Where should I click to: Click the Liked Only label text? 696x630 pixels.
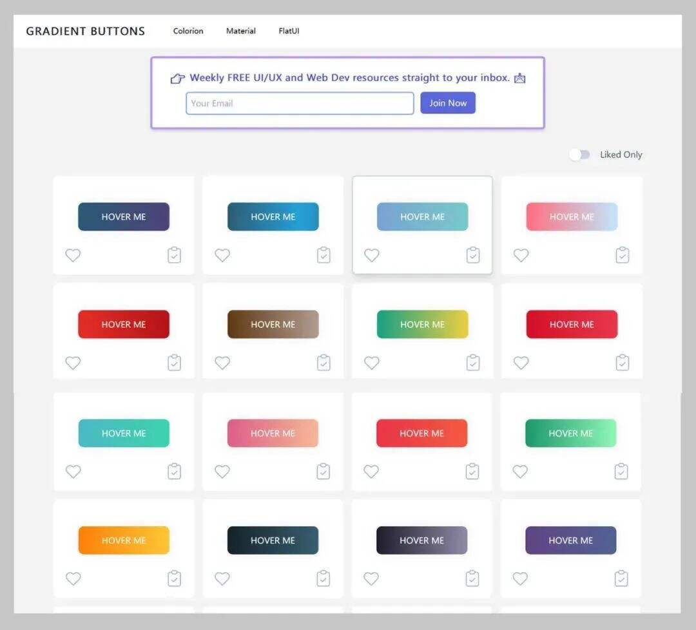click(621, 155)
